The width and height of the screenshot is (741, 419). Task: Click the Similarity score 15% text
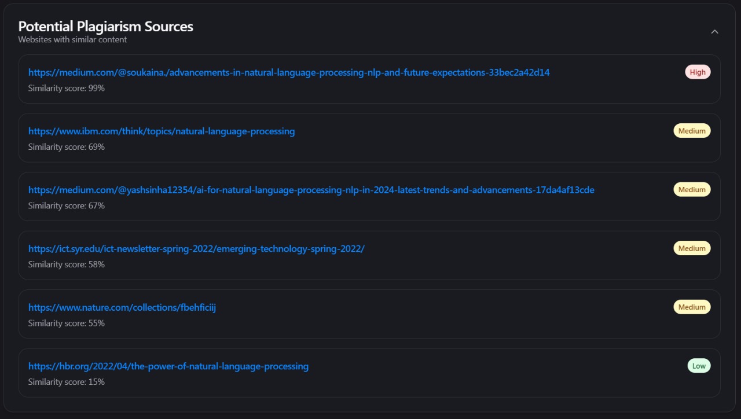[x=67, y=382]
